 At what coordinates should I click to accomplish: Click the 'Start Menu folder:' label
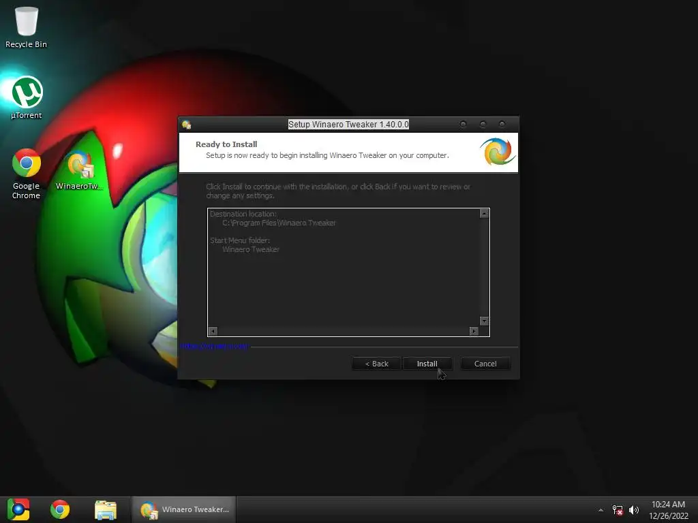240,240
